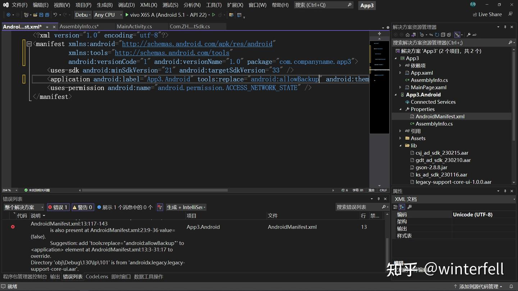The width and height of the screenshot is (518, 291).
Task: Toggle the errors filter button 错误 1
Action: coord(58,207)
